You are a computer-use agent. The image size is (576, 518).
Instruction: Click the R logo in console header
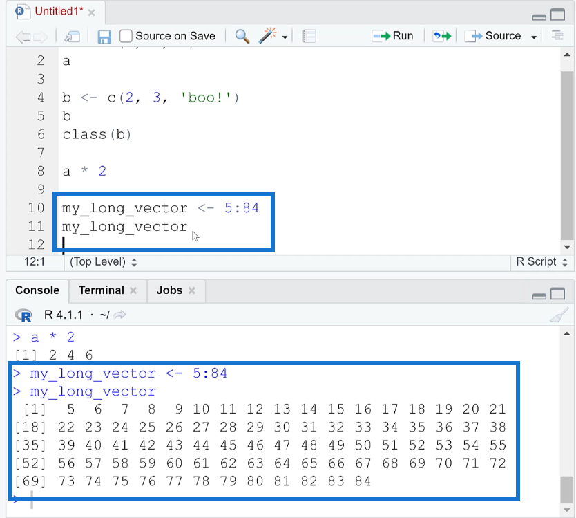pos(23,315)
